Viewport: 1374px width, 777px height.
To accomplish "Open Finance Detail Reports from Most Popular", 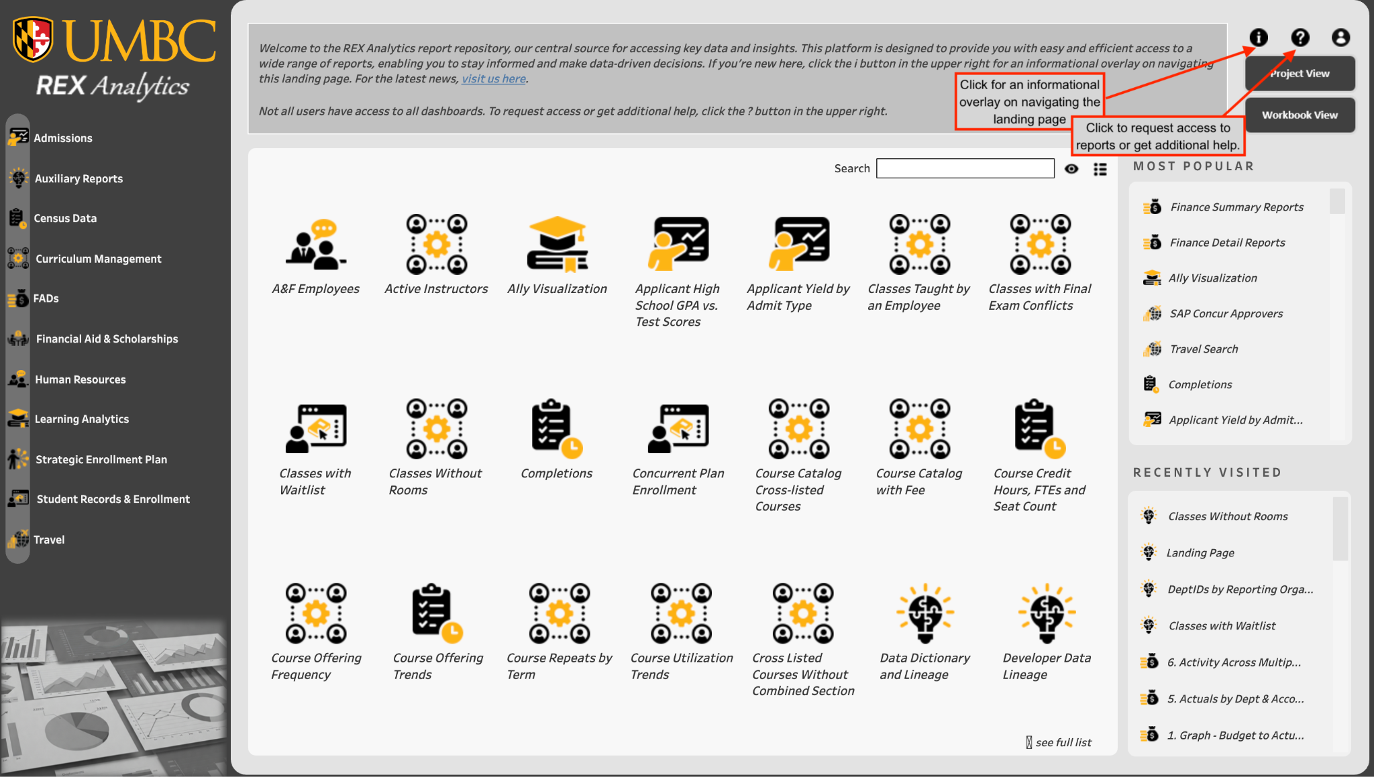I will 1227,243.
